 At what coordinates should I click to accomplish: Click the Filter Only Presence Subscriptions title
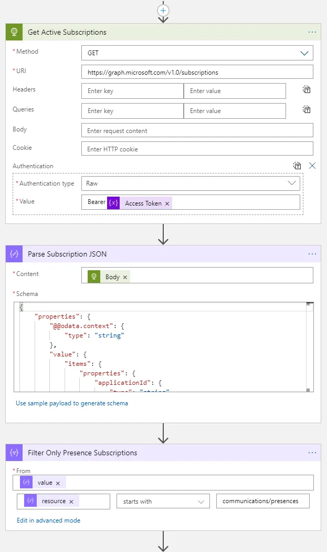82,453
